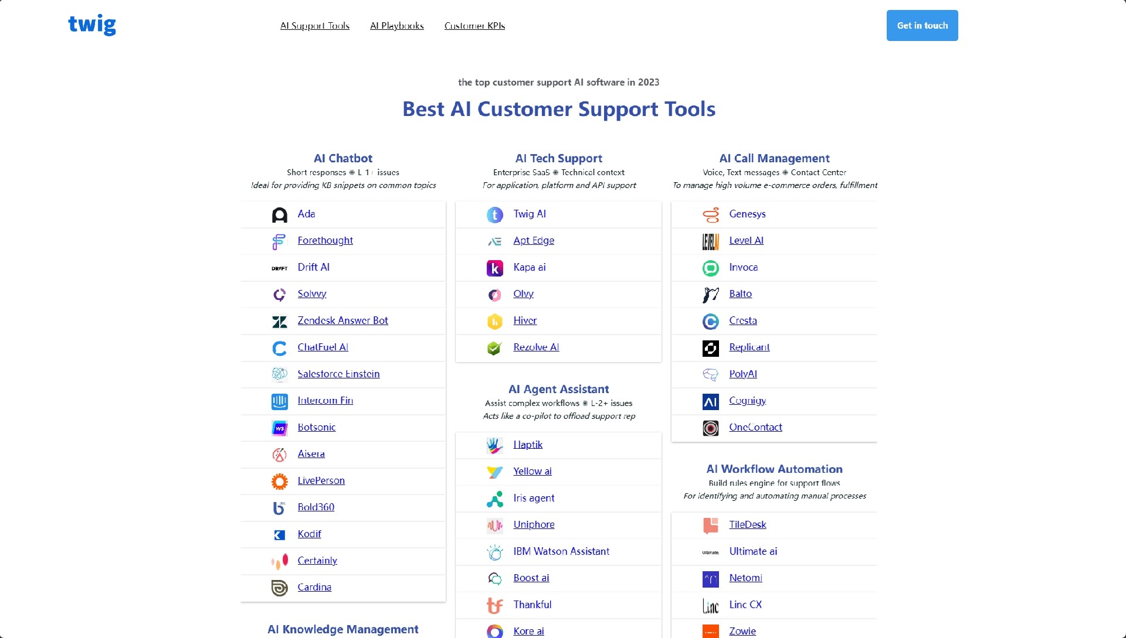Click the IBM Watson Assistant logo icon
Screen dimensions: 1126x638
(x=495, y=552)
